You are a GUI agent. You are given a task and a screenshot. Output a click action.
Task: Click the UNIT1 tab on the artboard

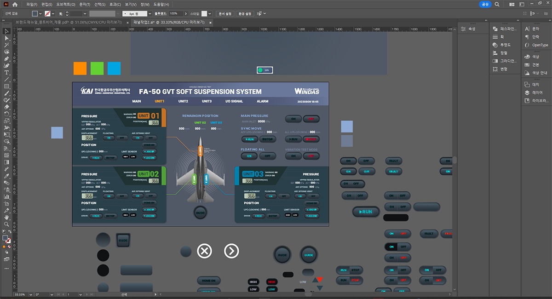click(x=160, y=101)
